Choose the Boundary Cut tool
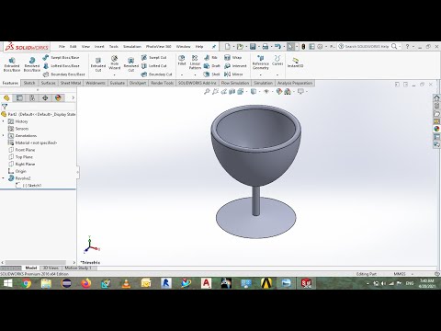441x331 pixels. pos(157,74)
